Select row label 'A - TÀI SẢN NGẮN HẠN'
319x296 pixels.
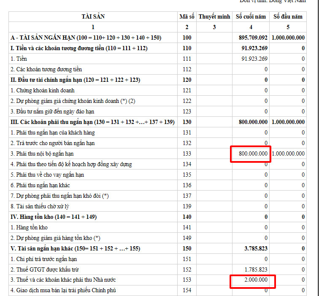(x=86, y=38)
